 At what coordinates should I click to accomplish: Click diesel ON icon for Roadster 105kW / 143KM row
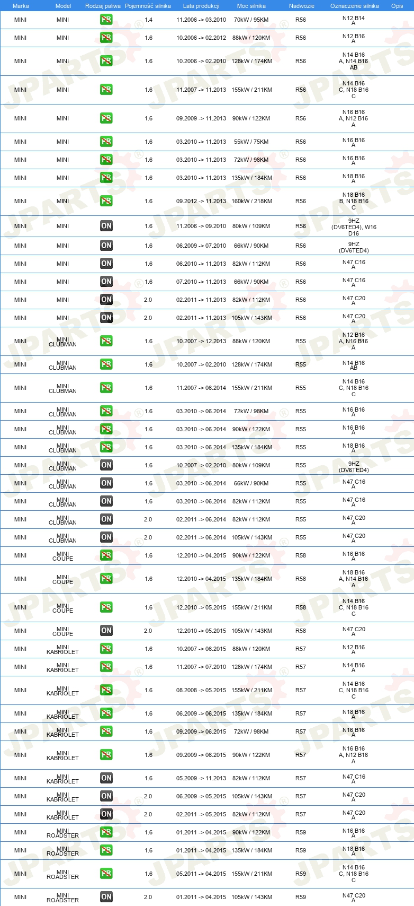(x=106, y=897)
